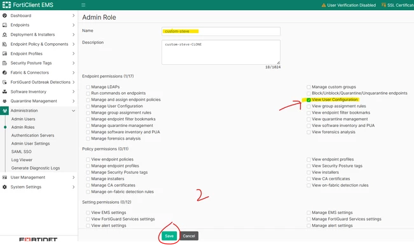This screenshot has width=414, height=245.
Task: Click into the Name input field
Action: tap(221, 31)
